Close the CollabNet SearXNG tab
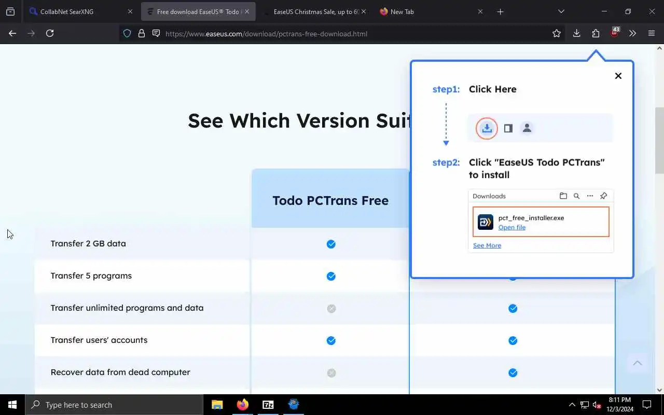Image resolution: width=664 pixels, height=415 pixels. 130,11
